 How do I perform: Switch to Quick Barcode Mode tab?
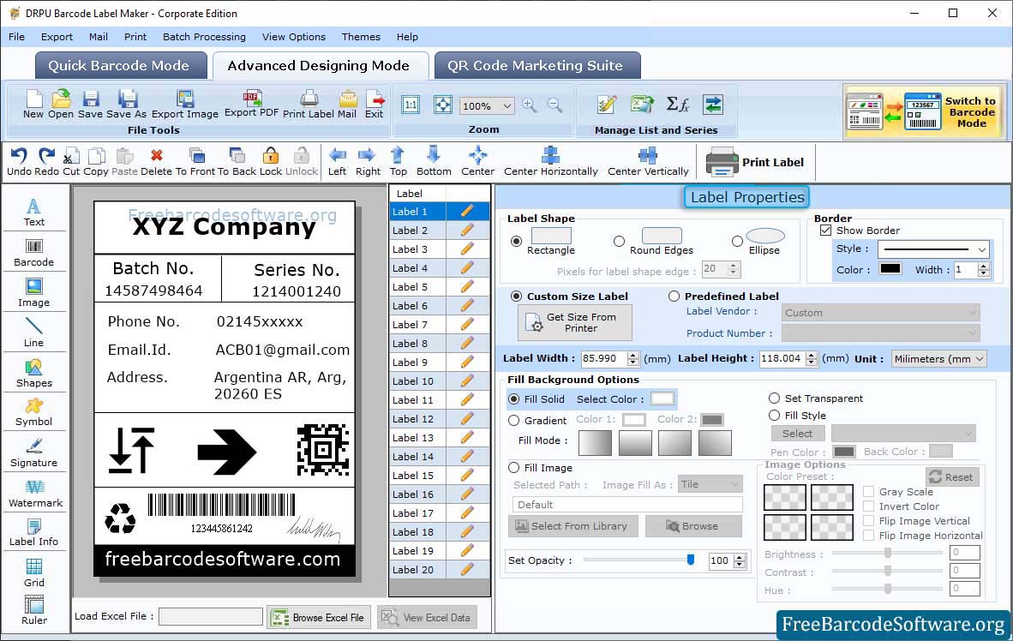[x=120, y=65]
